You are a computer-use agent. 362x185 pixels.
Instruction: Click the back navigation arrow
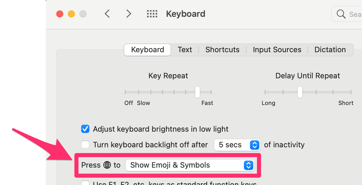click(x=107, y=14)
